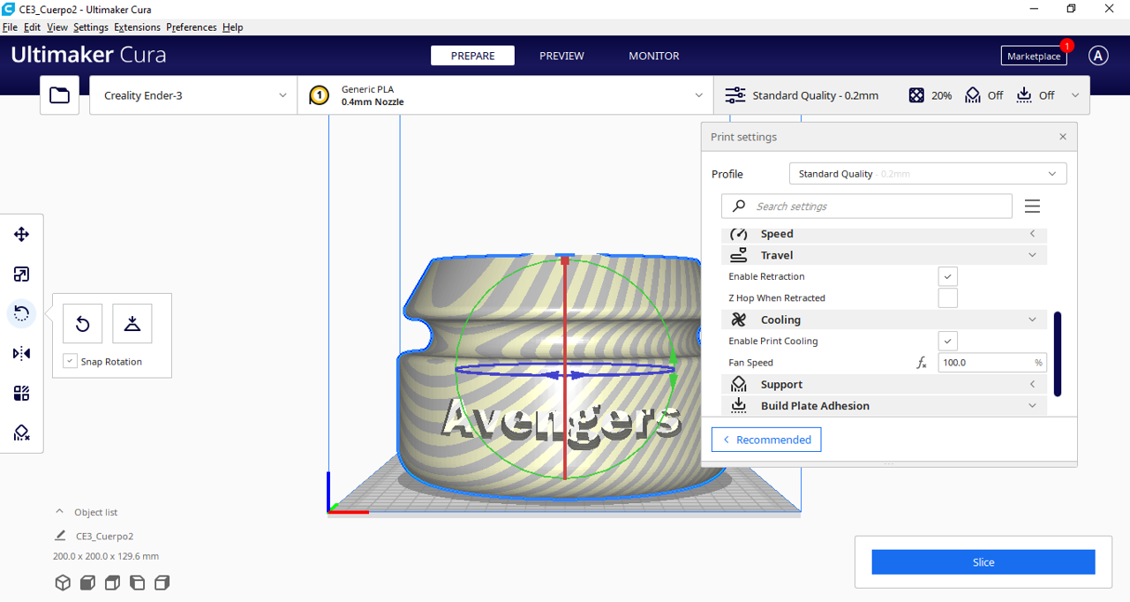Open the Edit menu
1130x602 pixels.
(33, 27)
